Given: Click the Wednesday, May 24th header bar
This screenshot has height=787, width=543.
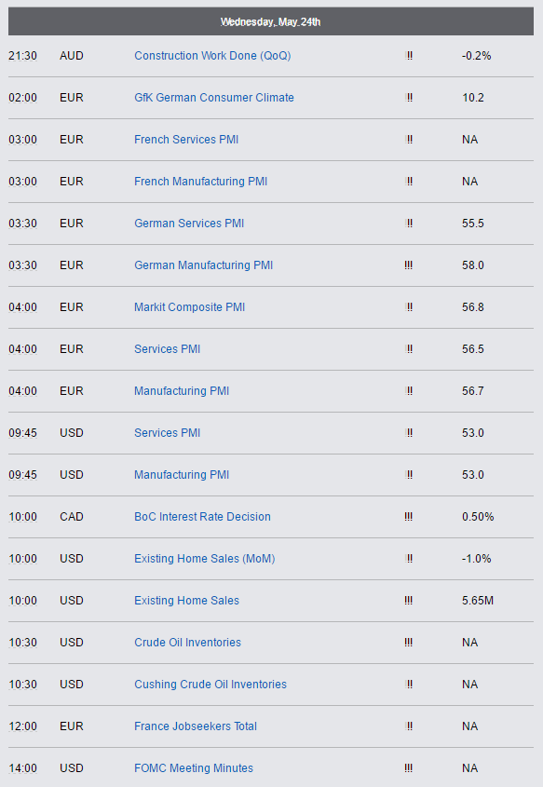Looking at the screenshot, I should click(x=271, y=21).
